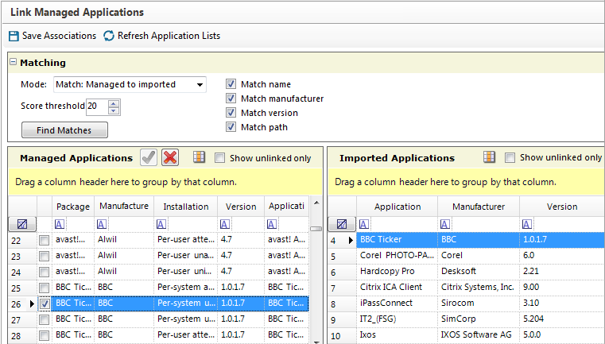Screen dimensions: 605x344
Task: Open the matching Mode dropdown
Action: tap(200, 84)
